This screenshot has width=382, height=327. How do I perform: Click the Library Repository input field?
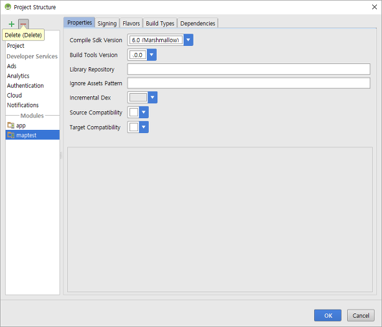[249, 69]
